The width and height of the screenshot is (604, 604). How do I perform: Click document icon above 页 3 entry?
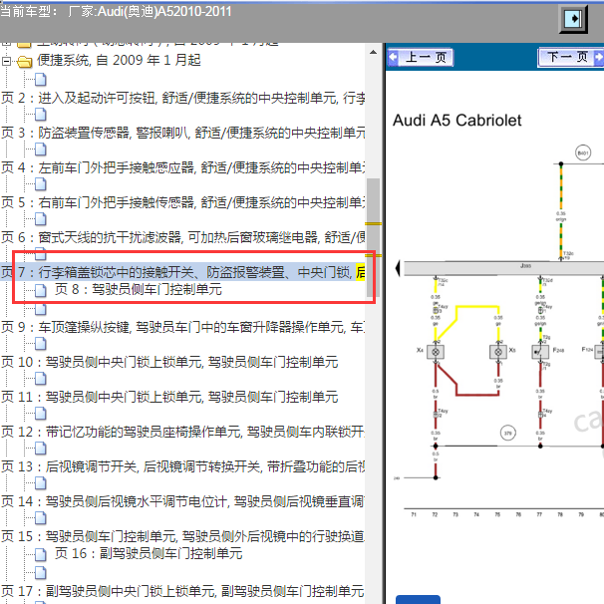tap(41, 115)
